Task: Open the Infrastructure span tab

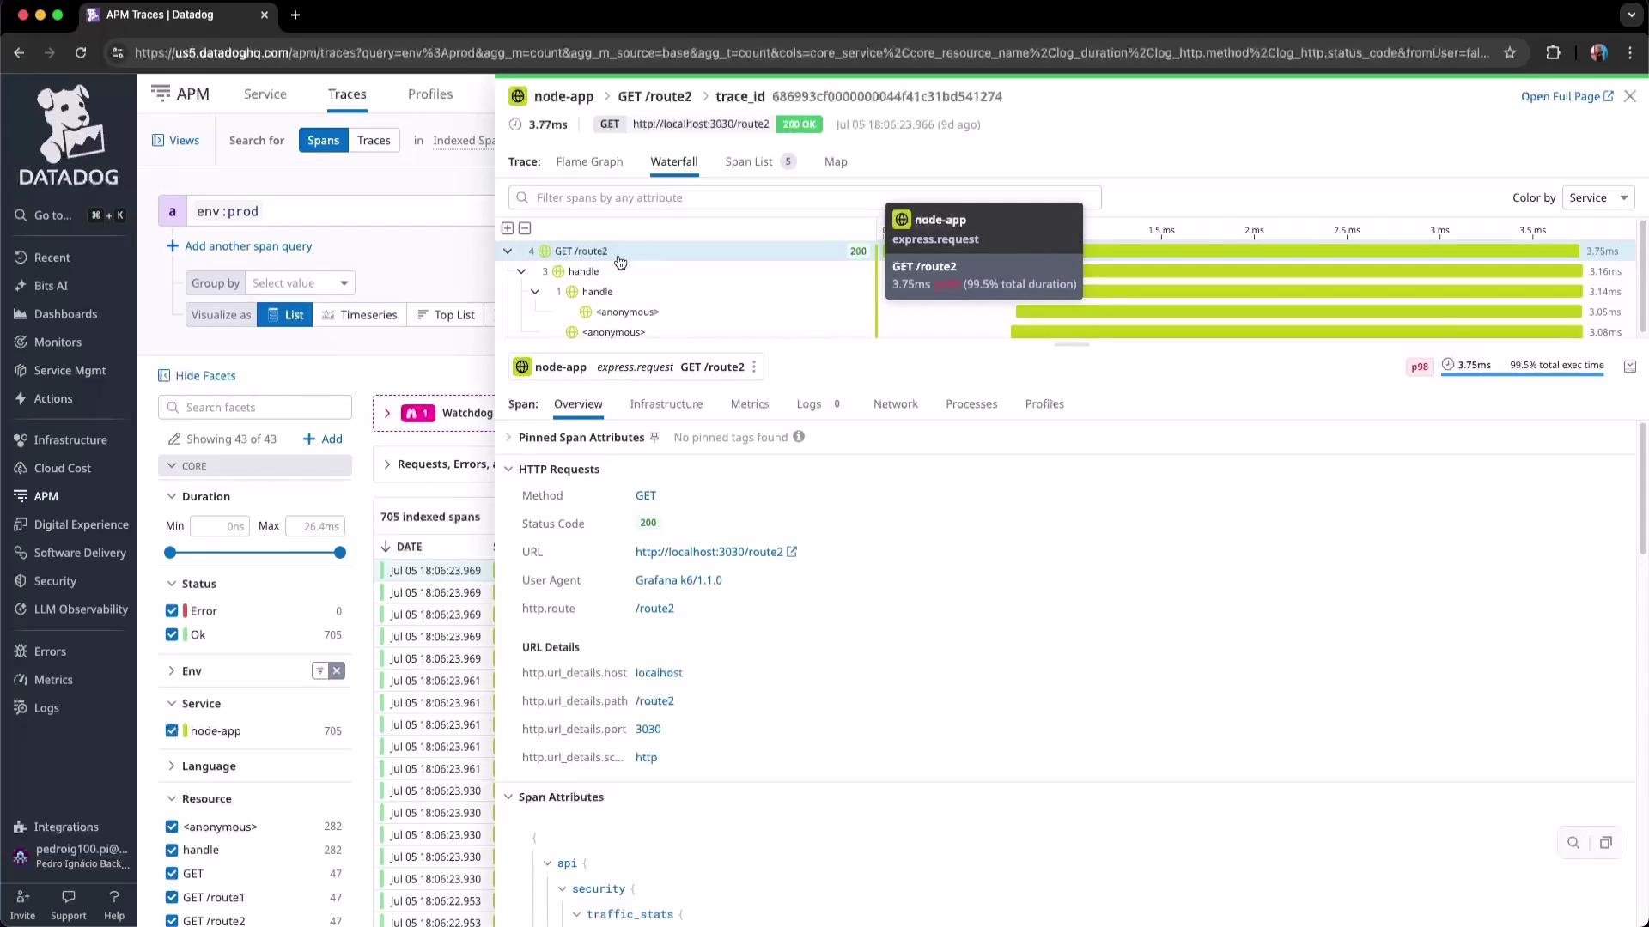Action: [x=666, y=404]
